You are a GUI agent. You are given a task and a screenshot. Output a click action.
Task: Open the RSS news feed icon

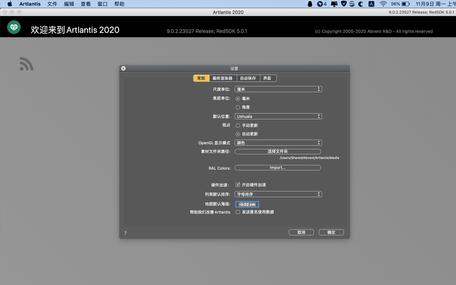click(26, 64)
